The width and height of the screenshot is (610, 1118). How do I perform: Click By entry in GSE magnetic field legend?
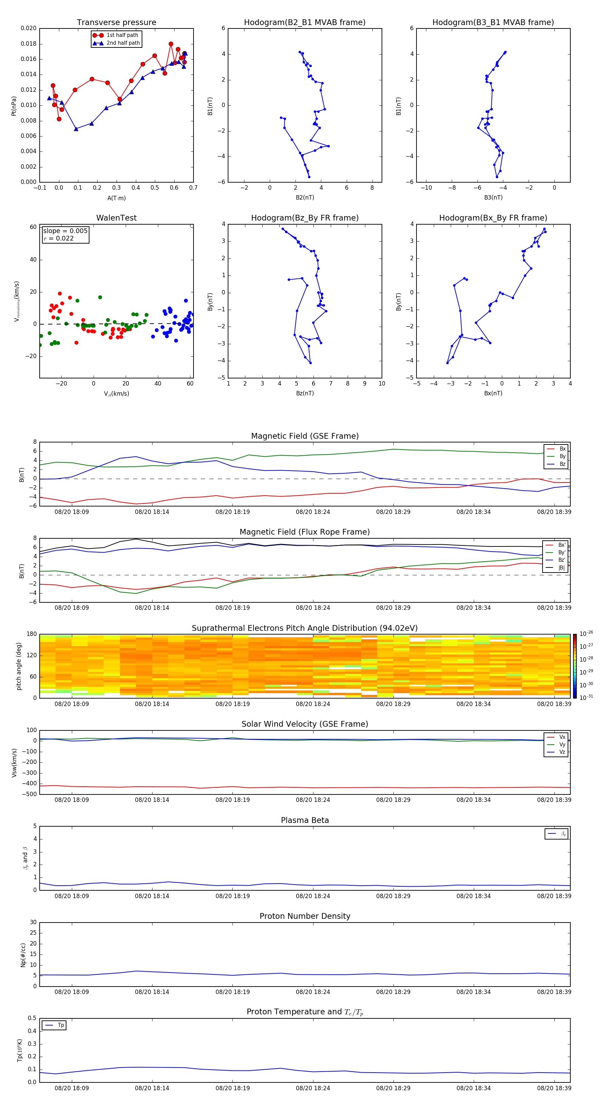point(556,457)
